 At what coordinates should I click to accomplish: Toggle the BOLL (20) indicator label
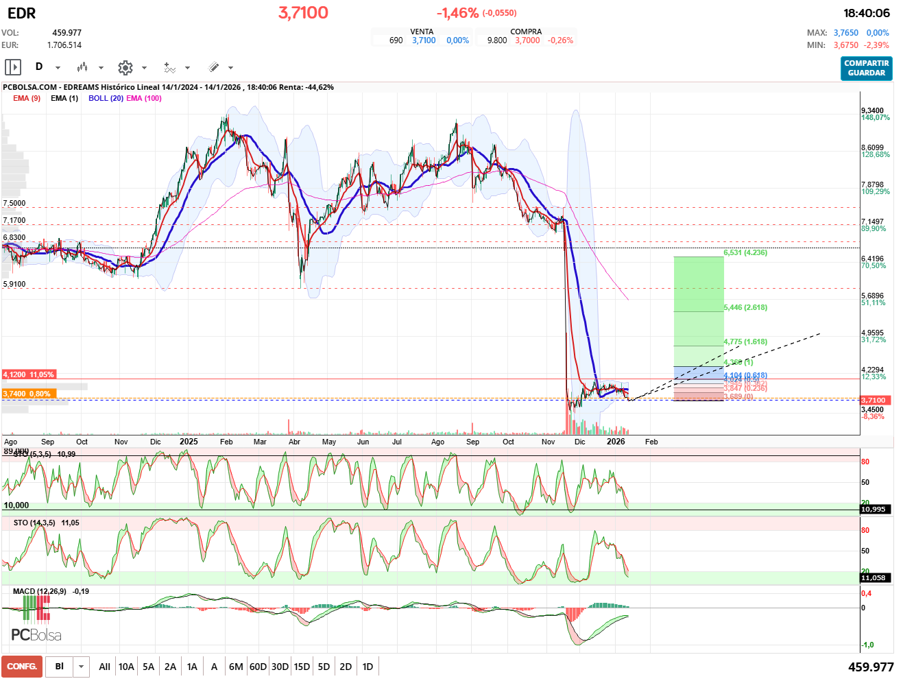tap(106, 98)
